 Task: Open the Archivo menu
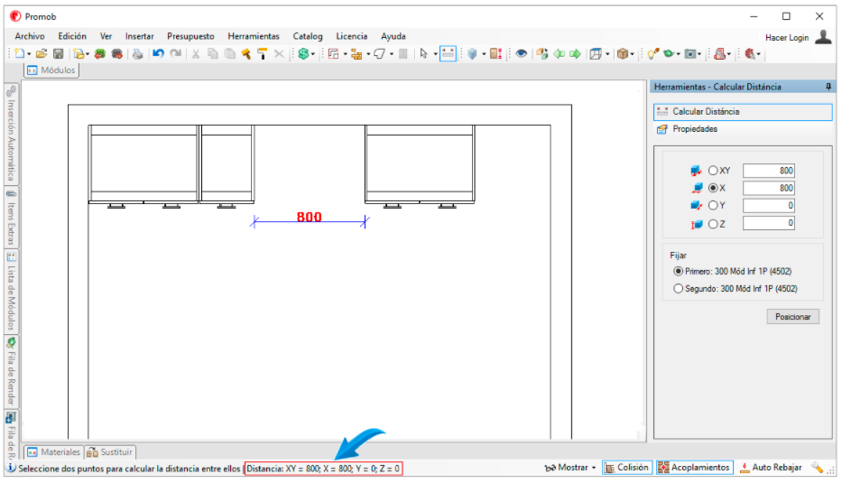tap(30, 36)
